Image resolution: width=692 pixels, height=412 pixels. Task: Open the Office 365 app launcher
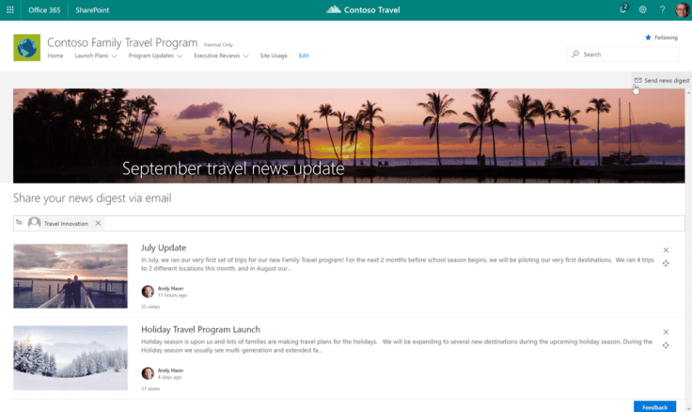(10, 9)
